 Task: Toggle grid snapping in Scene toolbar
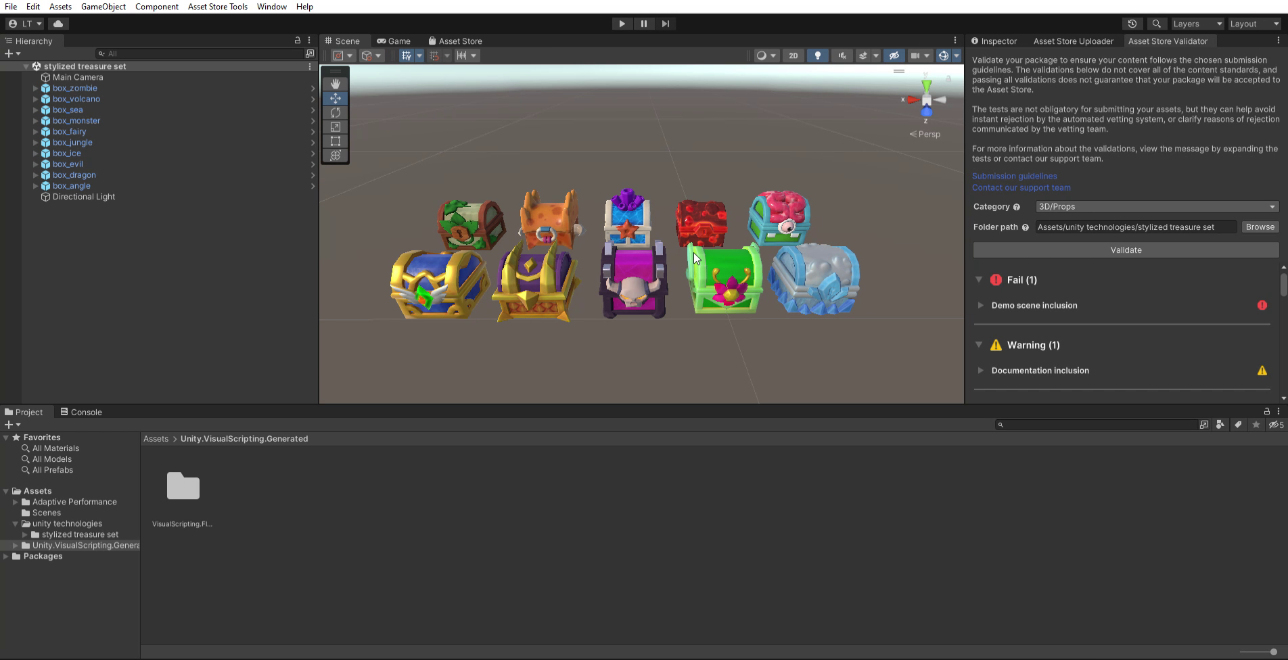(434, 55)
